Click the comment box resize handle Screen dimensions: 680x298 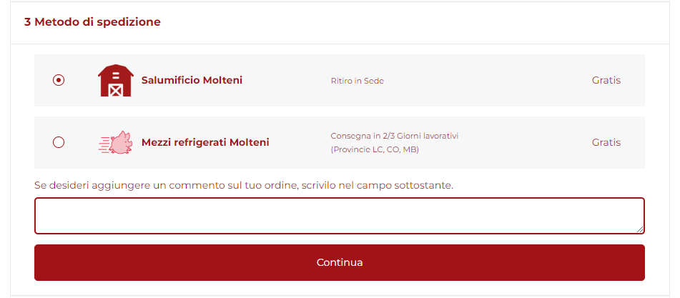tap(640, 229)
